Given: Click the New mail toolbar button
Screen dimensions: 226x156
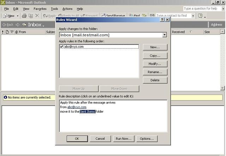Looking at the screenshot, I should pos(9,16).
